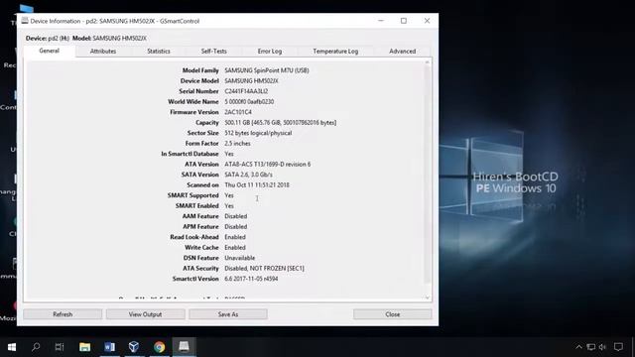Open File Explorer from the taskbar
Viewport: 635px width, 357px height.
point(84,347)
